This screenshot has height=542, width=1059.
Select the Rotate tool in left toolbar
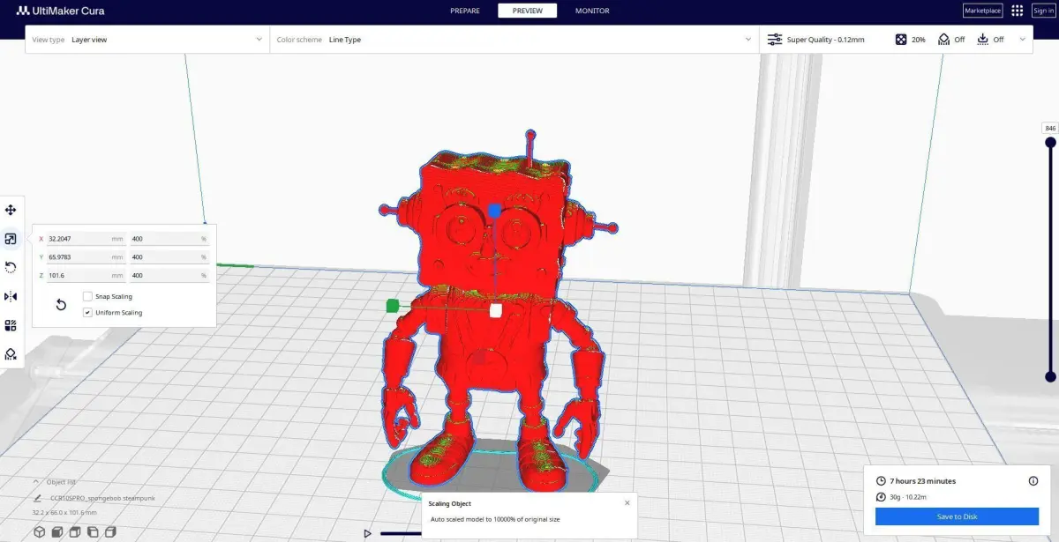11,267
